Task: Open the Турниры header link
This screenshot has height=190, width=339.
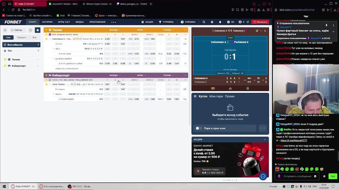Action: click(166, 22)
